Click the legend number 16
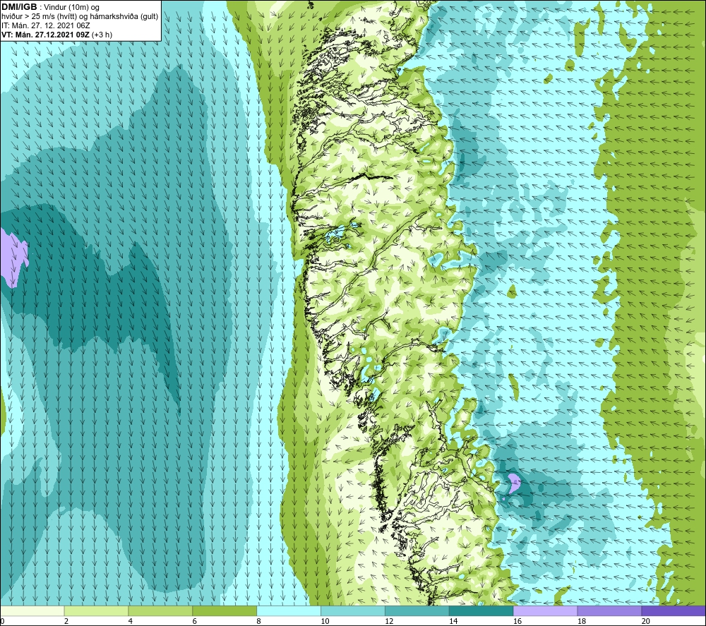The image size is (706, 626). (517, 622)
